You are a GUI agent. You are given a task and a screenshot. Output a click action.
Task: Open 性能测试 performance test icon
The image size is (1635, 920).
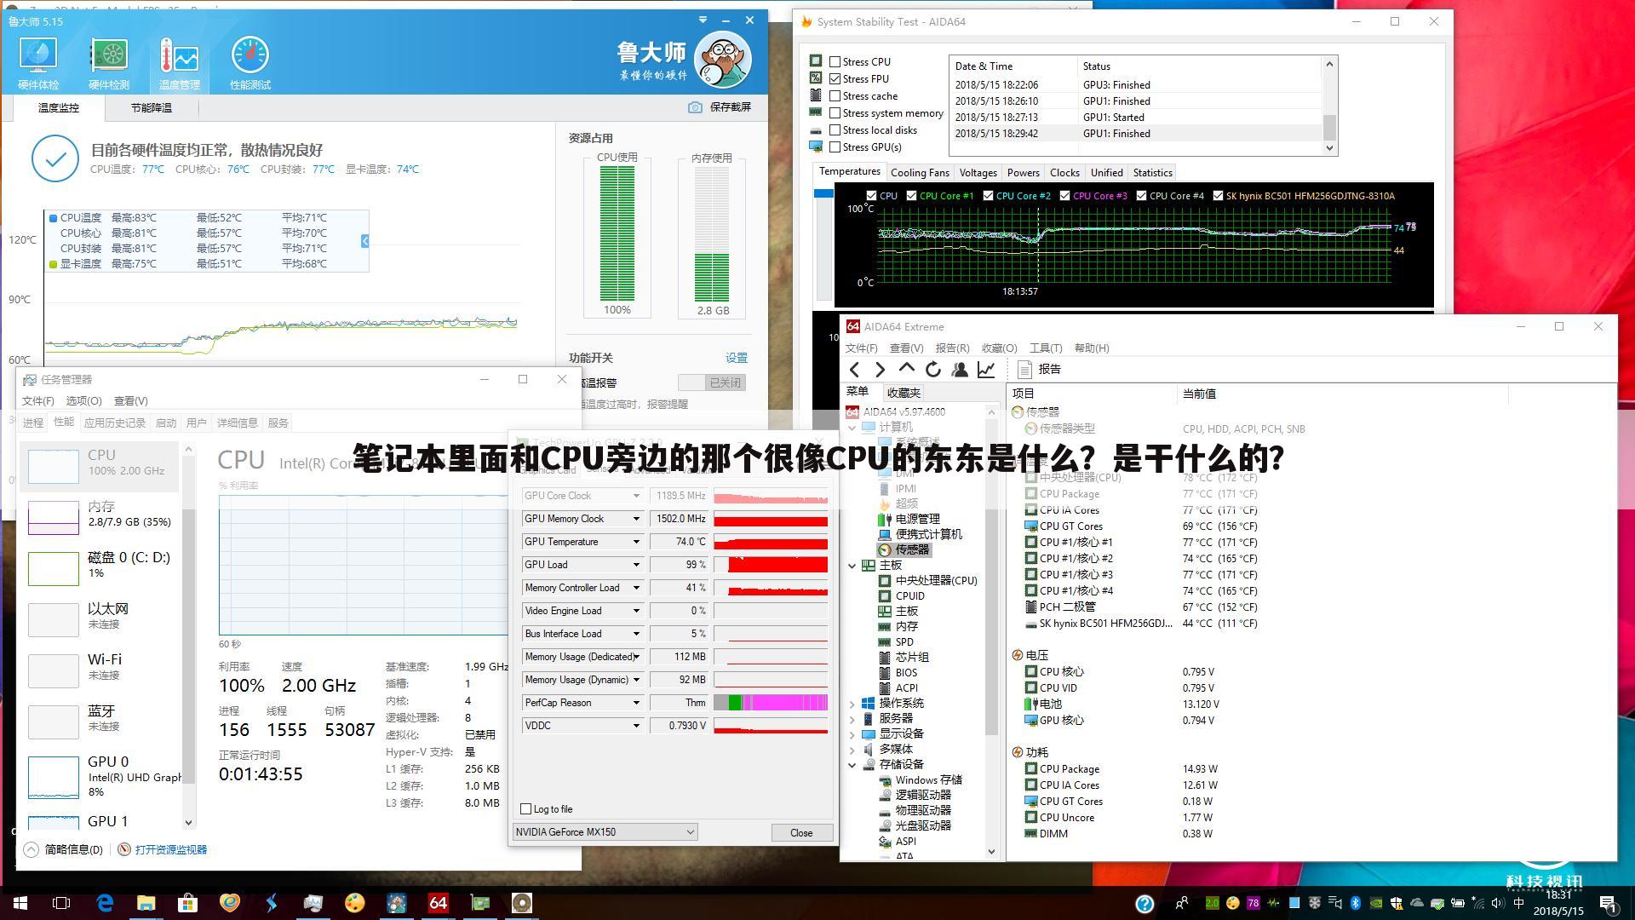click(250, 63)
